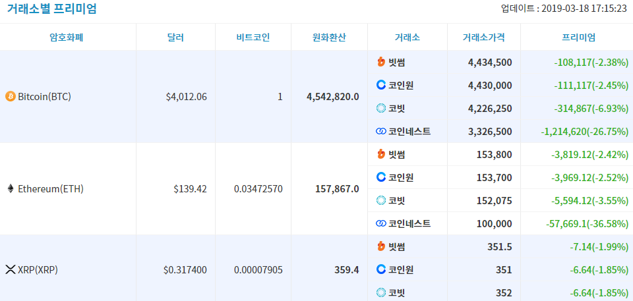Click XRP BTC value 0.00007905
Screen dimensions: 633x301
pos(258,270)
